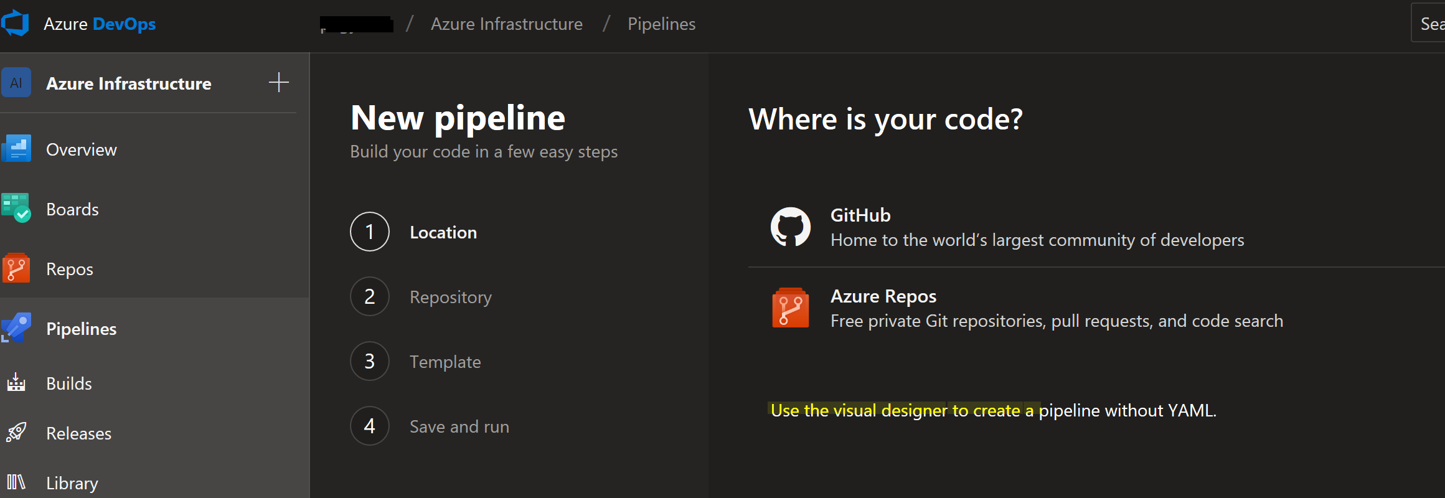Image resolution: width=1445 pixels, height=498 pixels.
Task: Click the Save and run step label
Action: point(459,426)
